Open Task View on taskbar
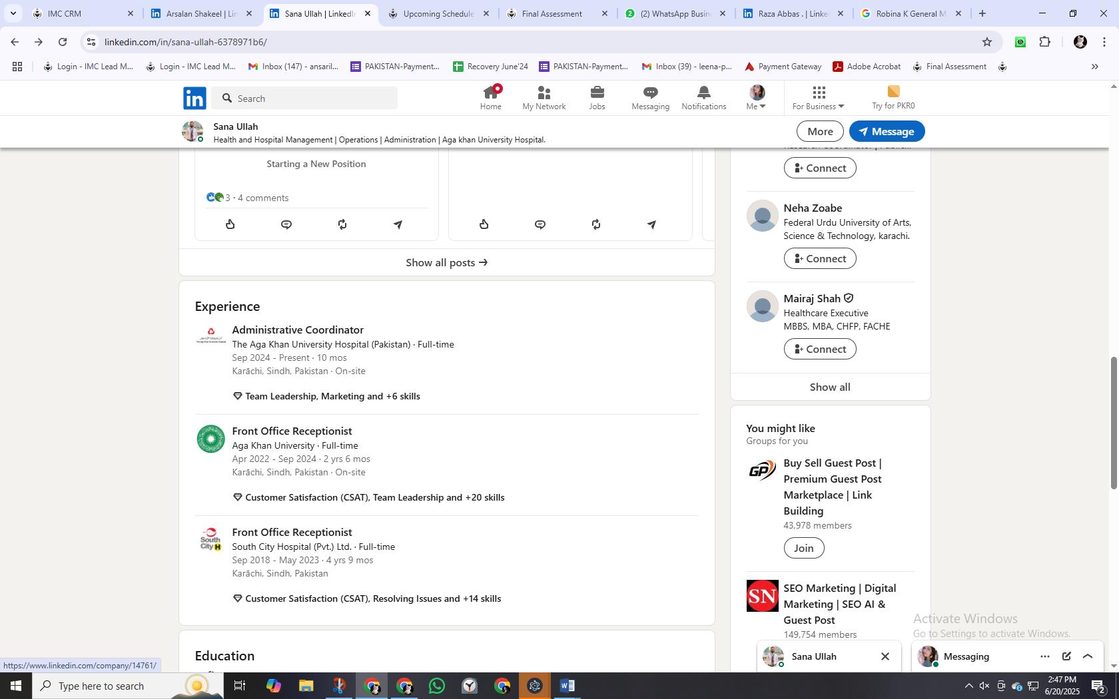The width and height of the screenshot is (1119, 699). pos(240,686)
